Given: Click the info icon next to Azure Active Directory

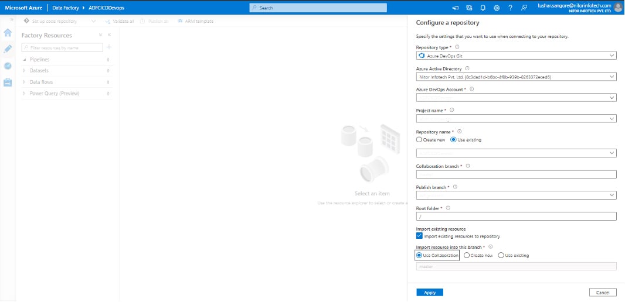Looking at the screenshot, I should 467,68.
